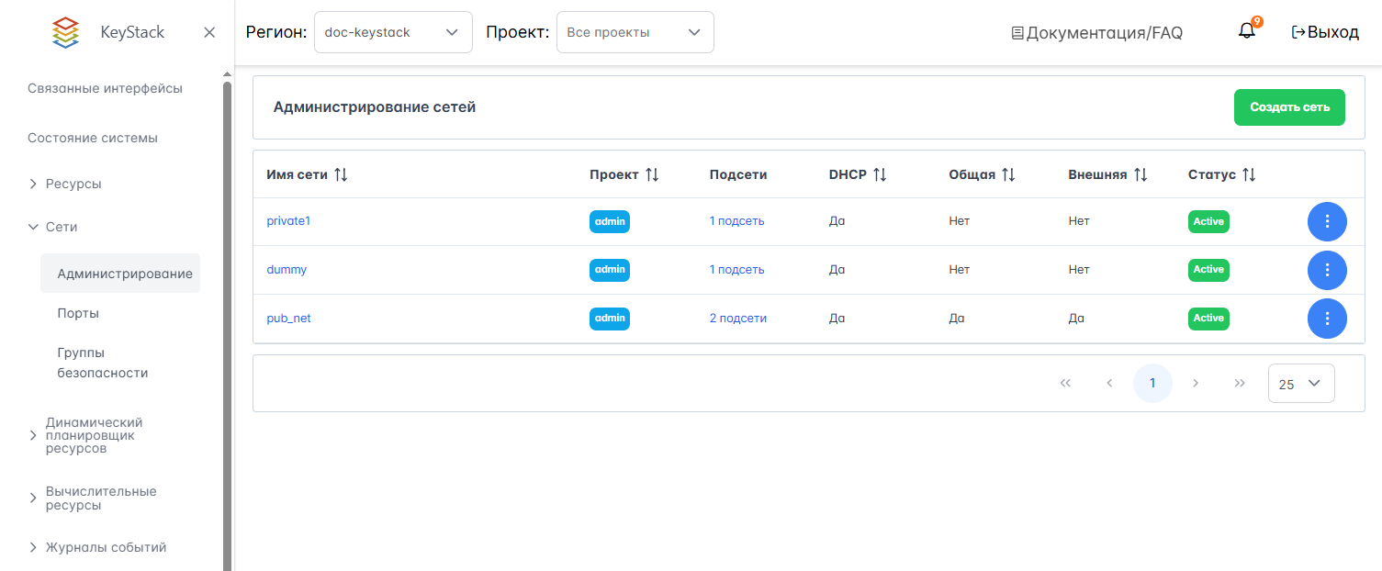
Task: Open Порты in the sidebar menu
Action: pos(78,313)
